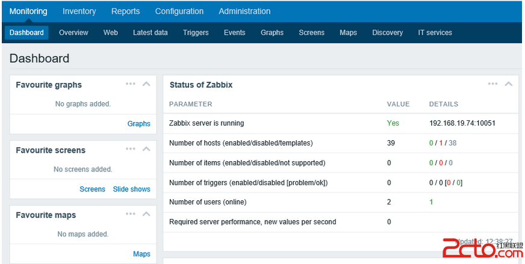
Task: Collapse the Status of Zabbix widget
Action: pyautogui.click(x=509, y=84)
